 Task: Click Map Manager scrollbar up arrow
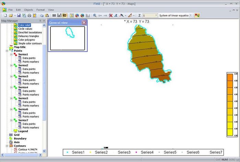[x=44, y=25]
